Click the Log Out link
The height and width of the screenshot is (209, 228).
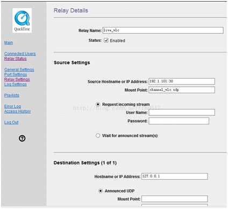[x=11, y=122]
